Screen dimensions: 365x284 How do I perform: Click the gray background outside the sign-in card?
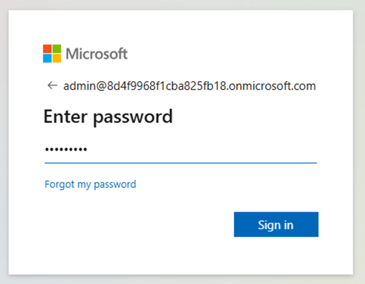(182, 279)
